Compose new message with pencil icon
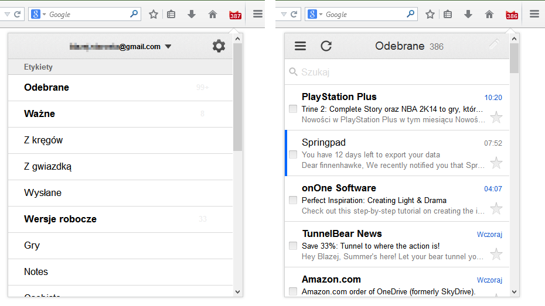 point(494,44)
